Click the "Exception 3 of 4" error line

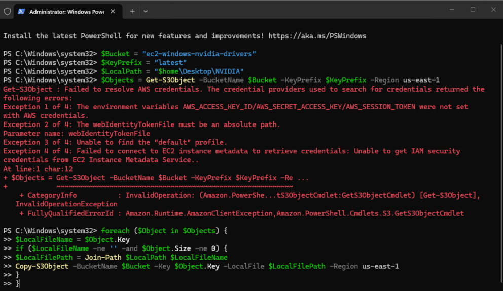coord(115,142)
